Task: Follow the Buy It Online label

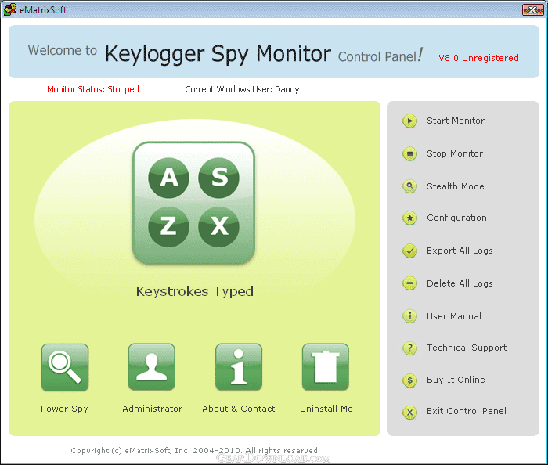Action: click(456, 380)
